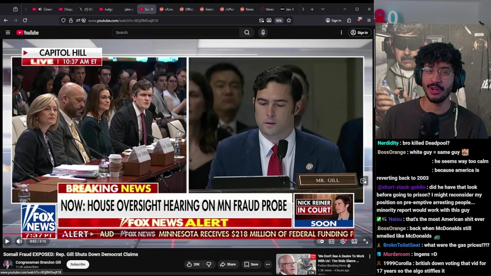Click the popout icon at the video's right edge
The height and width of the screenshot is (276, 491).
(x=363, y=181)
